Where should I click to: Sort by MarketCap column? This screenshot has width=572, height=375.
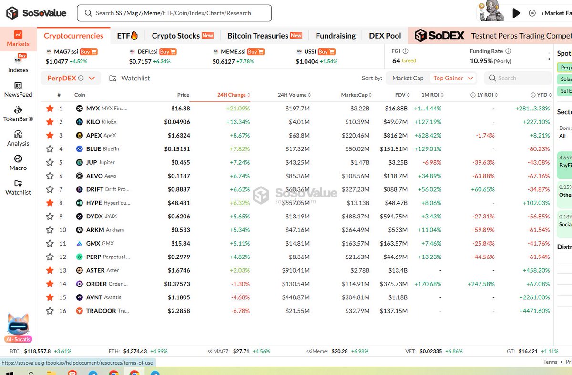click(356, 95)
